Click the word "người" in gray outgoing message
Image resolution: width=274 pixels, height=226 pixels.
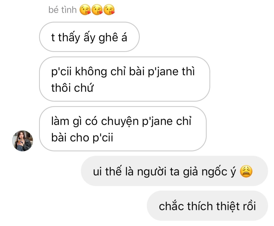coord(151,171)
